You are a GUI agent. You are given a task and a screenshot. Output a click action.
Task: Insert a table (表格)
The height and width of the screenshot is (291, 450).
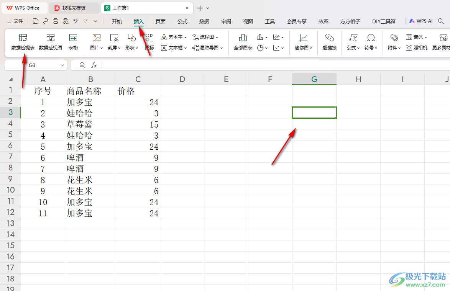[73, 42]
